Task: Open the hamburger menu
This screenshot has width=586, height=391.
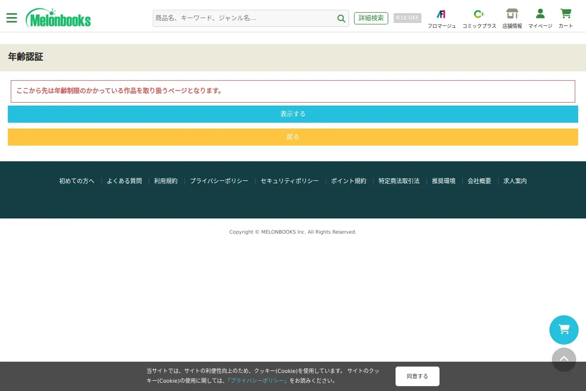Action: 12,18
